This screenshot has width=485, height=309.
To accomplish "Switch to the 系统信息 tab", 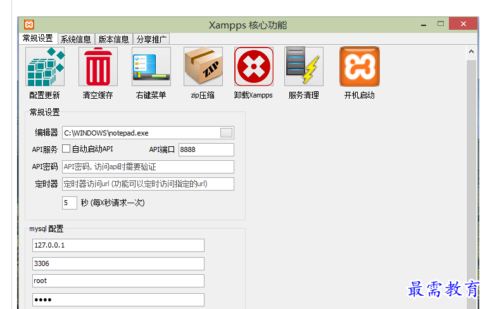I will (x=76, y=39).
